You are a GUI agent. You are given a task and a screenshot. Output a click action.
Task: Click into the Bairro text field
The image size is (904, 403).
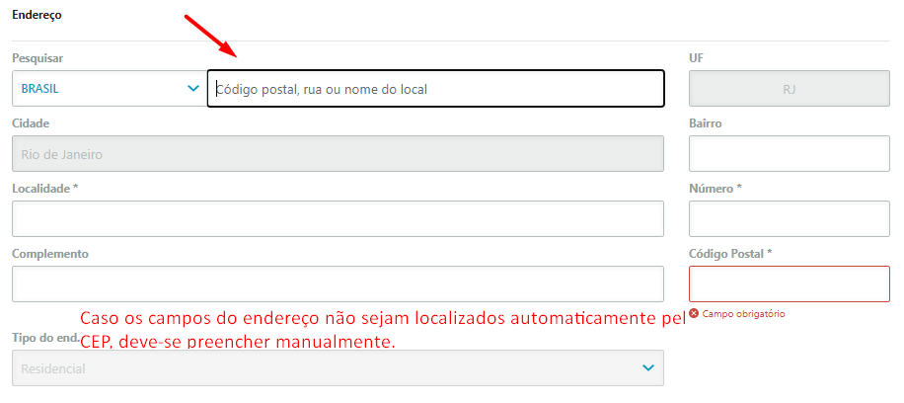[790, 153]
